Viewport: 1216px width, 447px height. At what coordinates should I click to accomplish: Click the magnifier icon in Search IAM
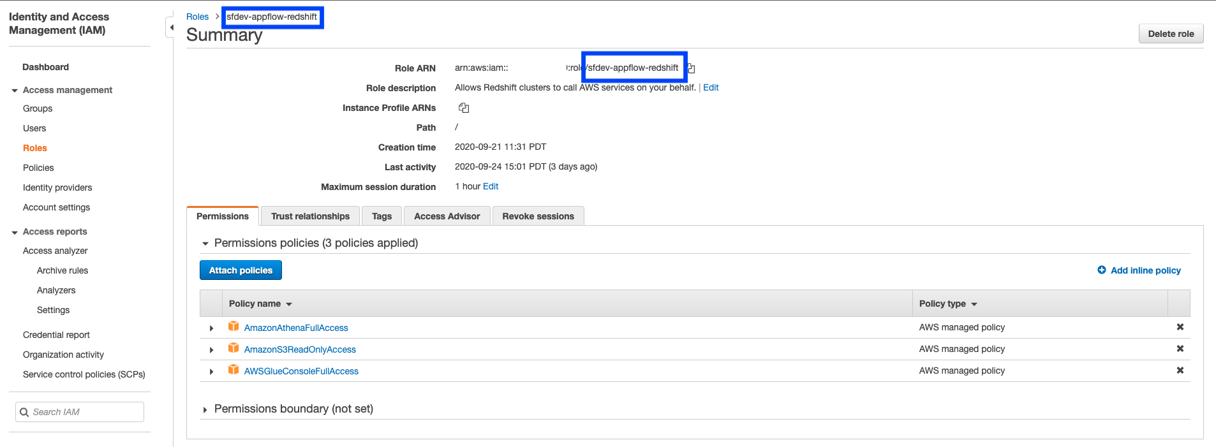24,412
